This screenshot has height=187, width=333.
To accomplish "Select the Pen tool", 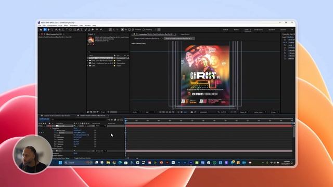I will tap(78, 30).
